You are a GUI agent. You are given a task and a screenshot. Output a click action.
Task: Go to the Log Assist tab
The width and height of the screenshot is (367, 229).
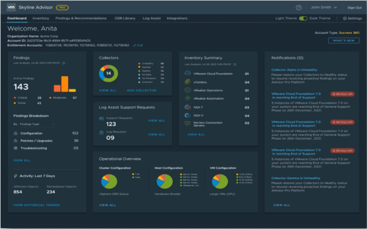(x=152, y=18)
